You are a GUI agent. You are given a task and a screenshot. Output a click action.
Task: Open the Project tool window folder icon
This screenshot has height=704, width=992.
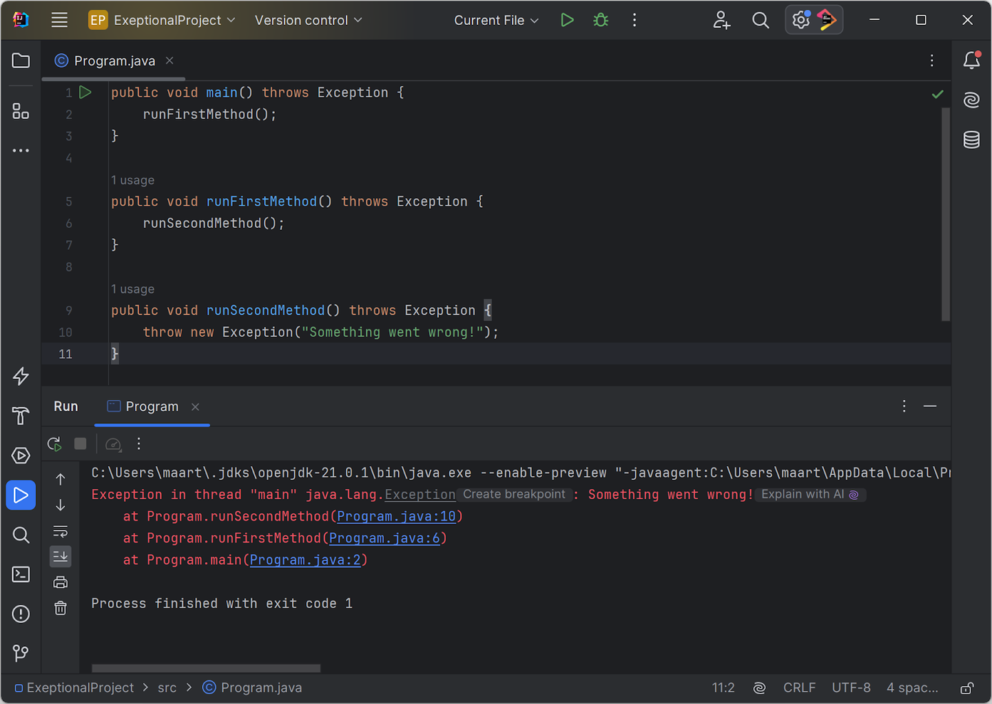21,61
